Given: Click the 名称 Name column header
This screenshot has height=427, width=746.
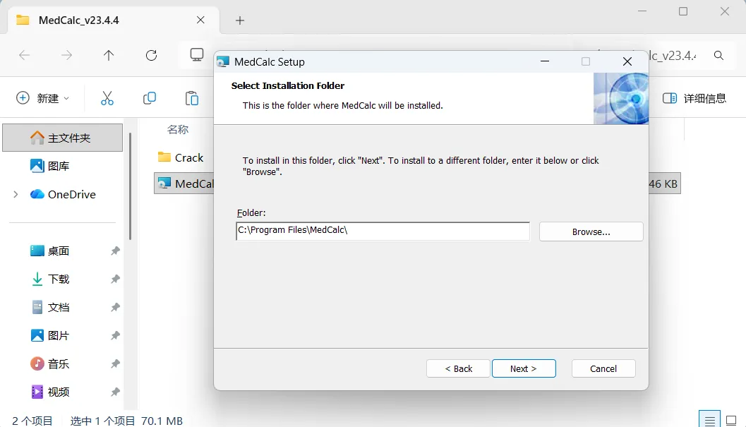Looking at the screenshot, I should click(x=178, y=129).
